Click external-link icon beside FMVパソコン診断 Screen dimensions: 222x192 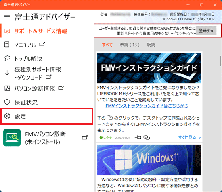pyautogui.click(x=85, y=137)
